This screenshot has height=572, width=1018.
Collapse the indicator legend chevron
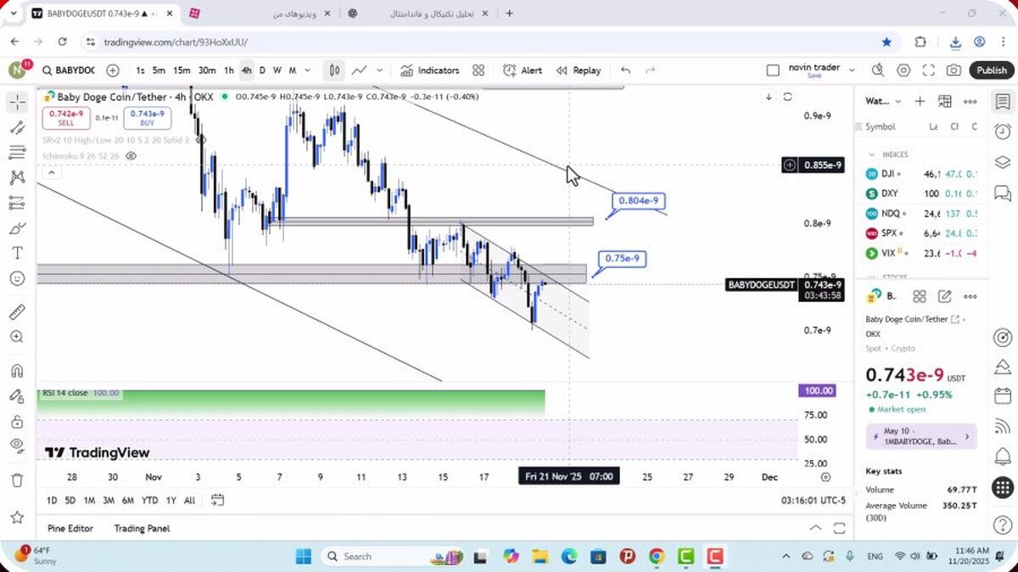pyautogui.click(x=51, y=172)
